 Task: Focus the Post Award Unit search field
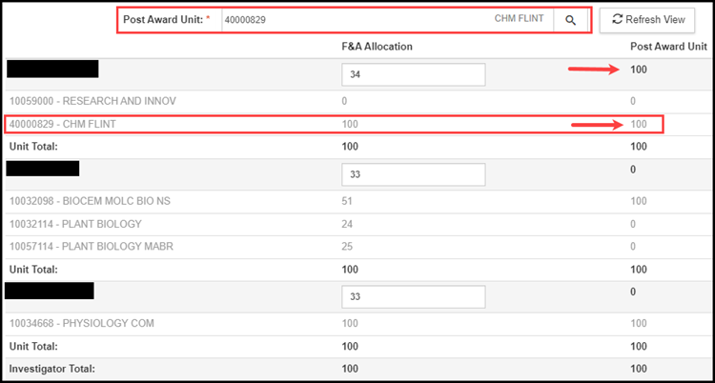pos(353,20)
